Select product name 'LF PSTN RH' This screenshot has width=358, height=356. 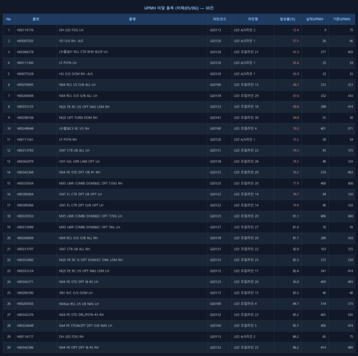68,139
